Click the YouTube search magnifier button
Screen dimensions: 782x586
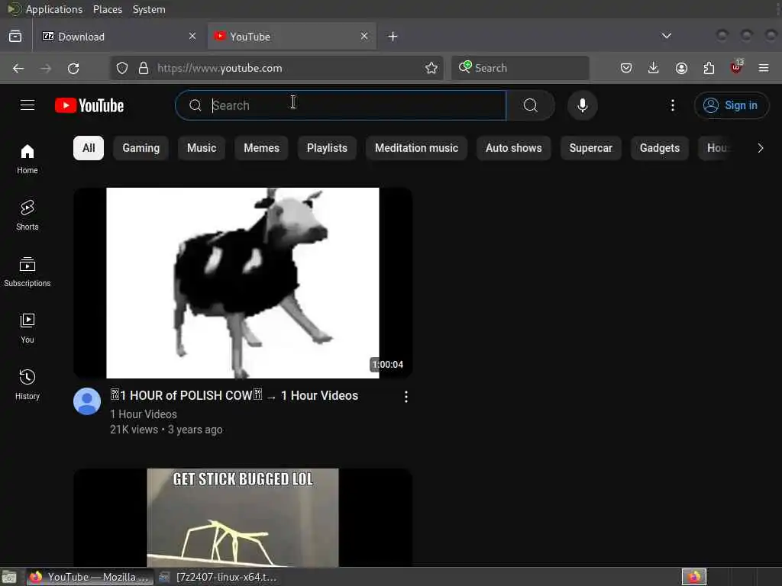[x=531, y=105]
